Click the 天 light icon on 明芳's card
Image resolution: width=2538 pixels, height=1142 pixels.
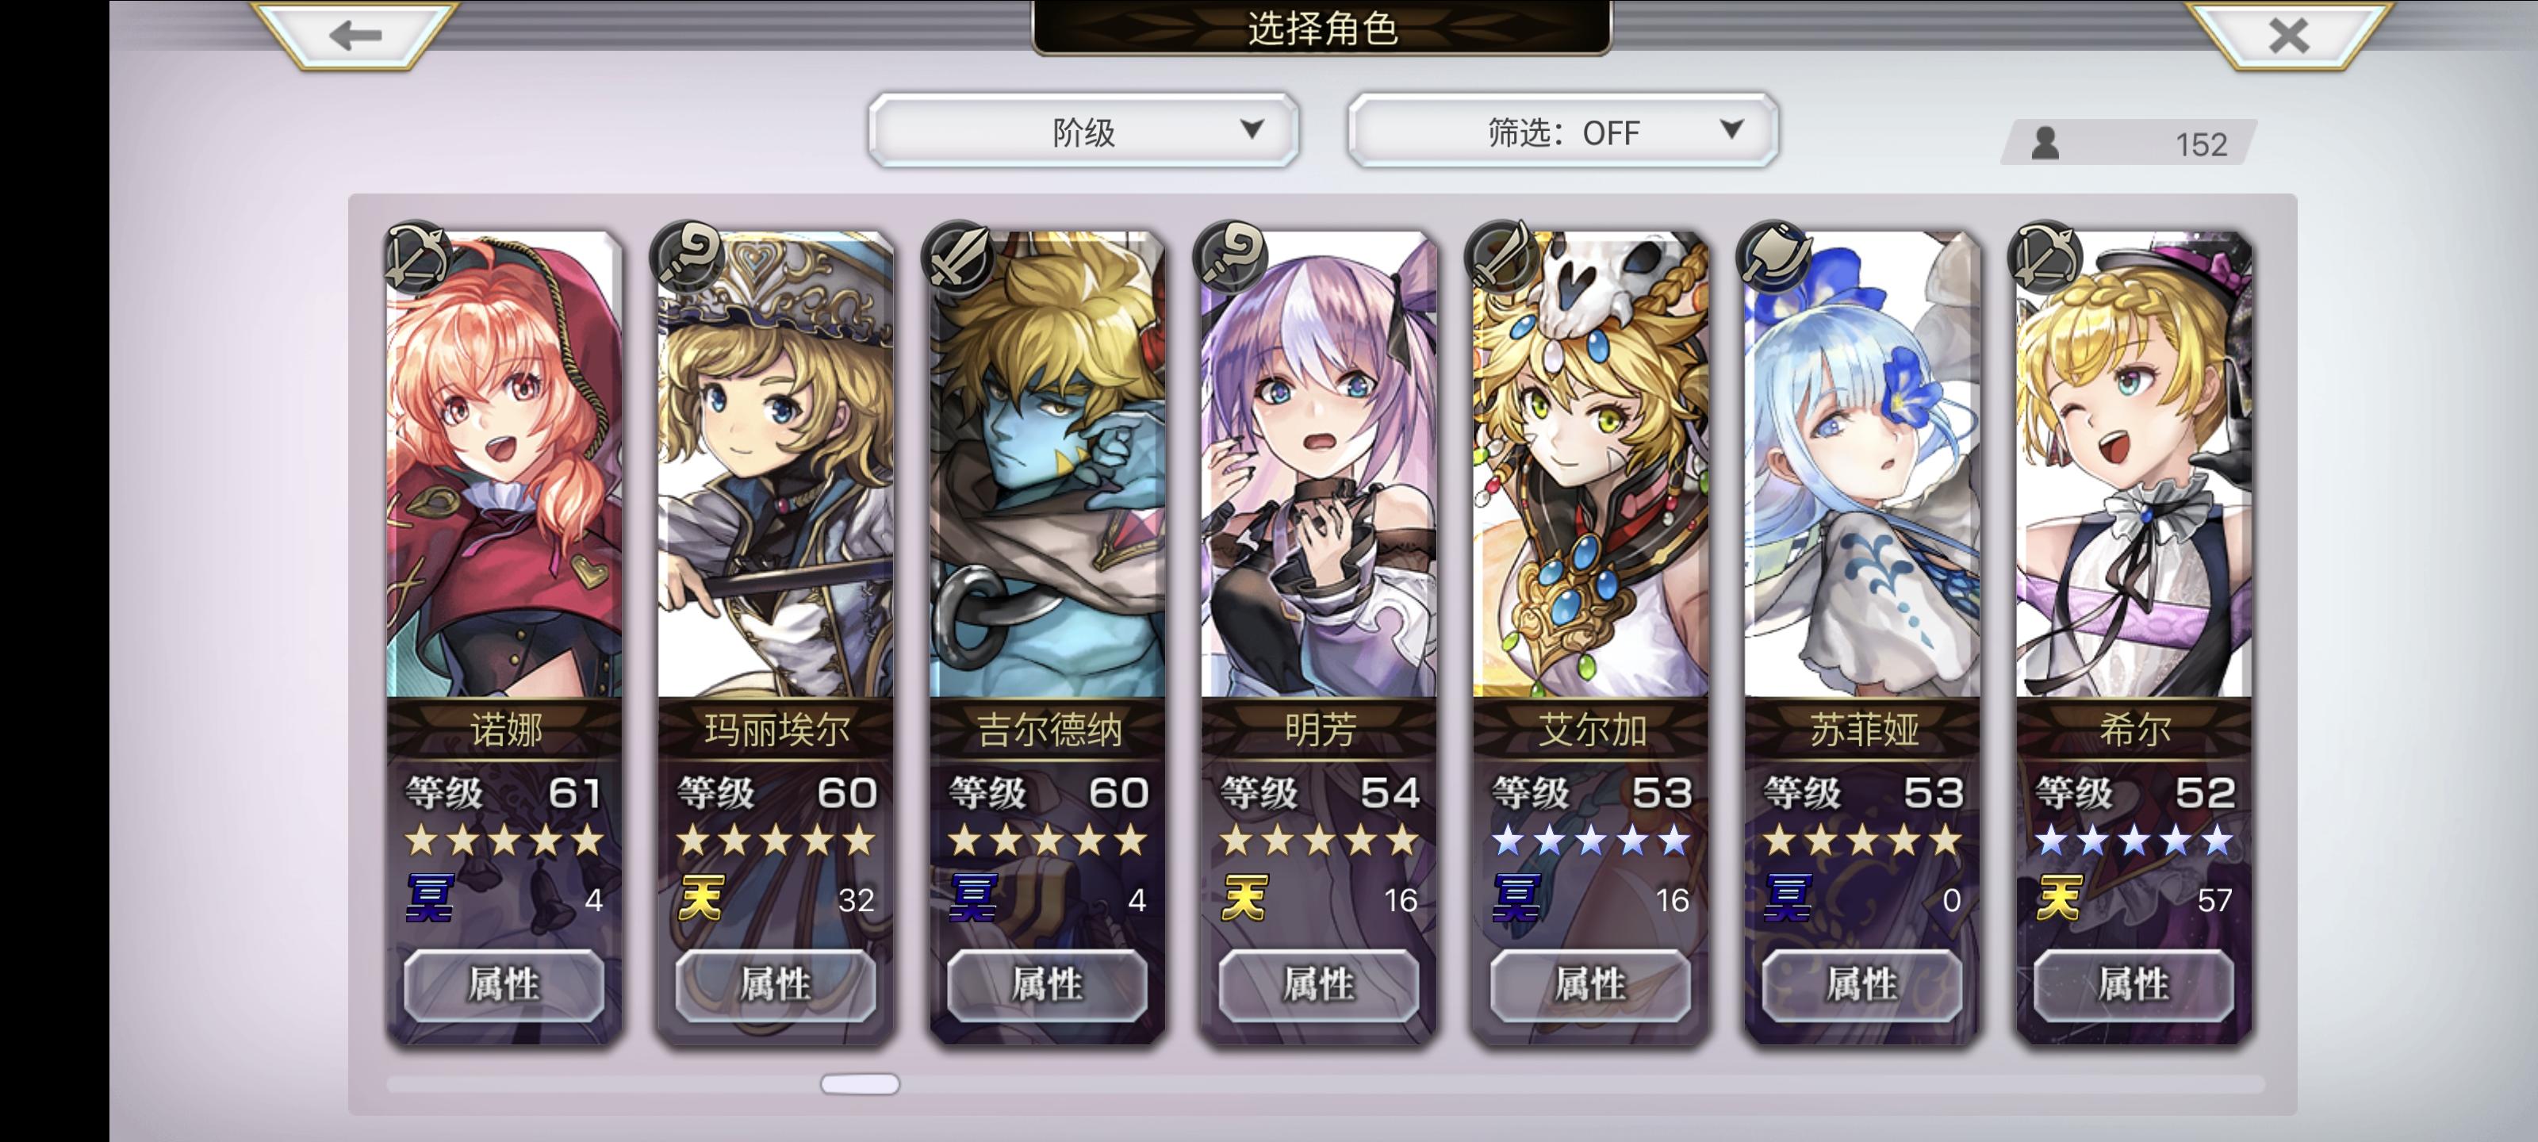coord(1244,898)
